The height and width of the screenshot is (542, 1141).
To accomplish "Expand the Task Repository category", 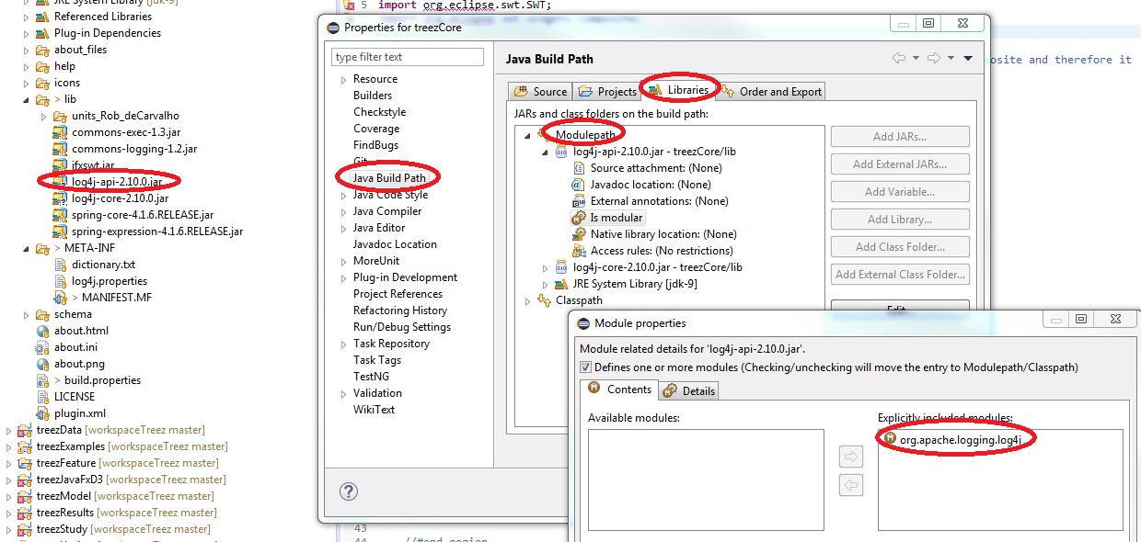I will tap(343, 344).
